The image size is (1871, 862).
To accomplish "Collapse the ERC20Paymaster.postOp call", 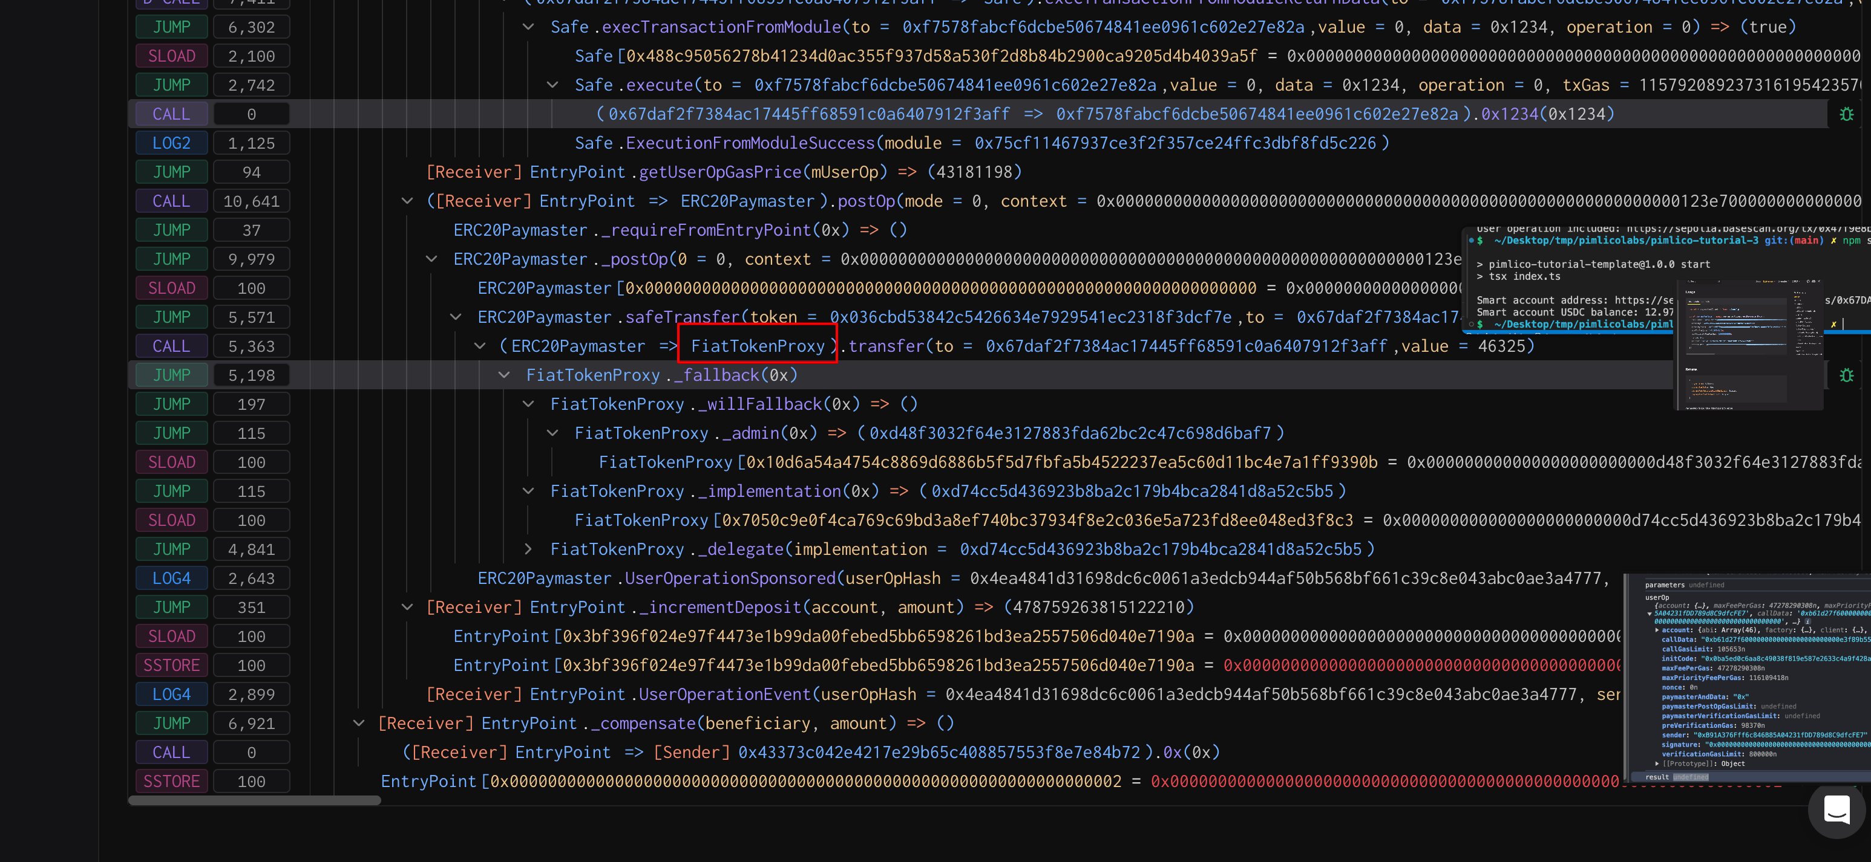I will click(x=407, y=201).
